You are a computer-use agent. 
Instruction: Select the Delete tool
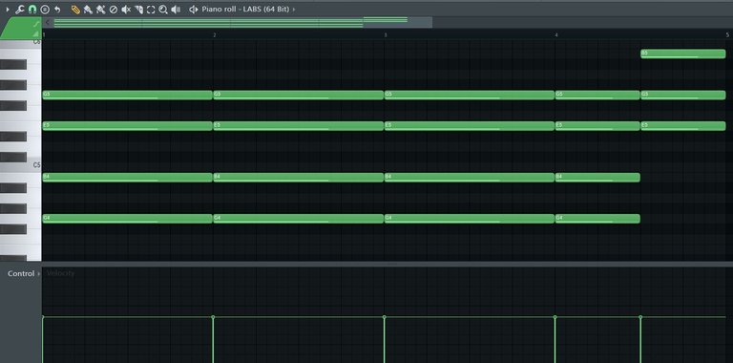pos(114,10)
